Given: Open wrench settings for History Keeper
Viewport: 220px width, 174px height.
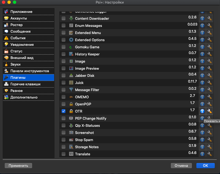Looking at the screenshot, I should point(209,54).
